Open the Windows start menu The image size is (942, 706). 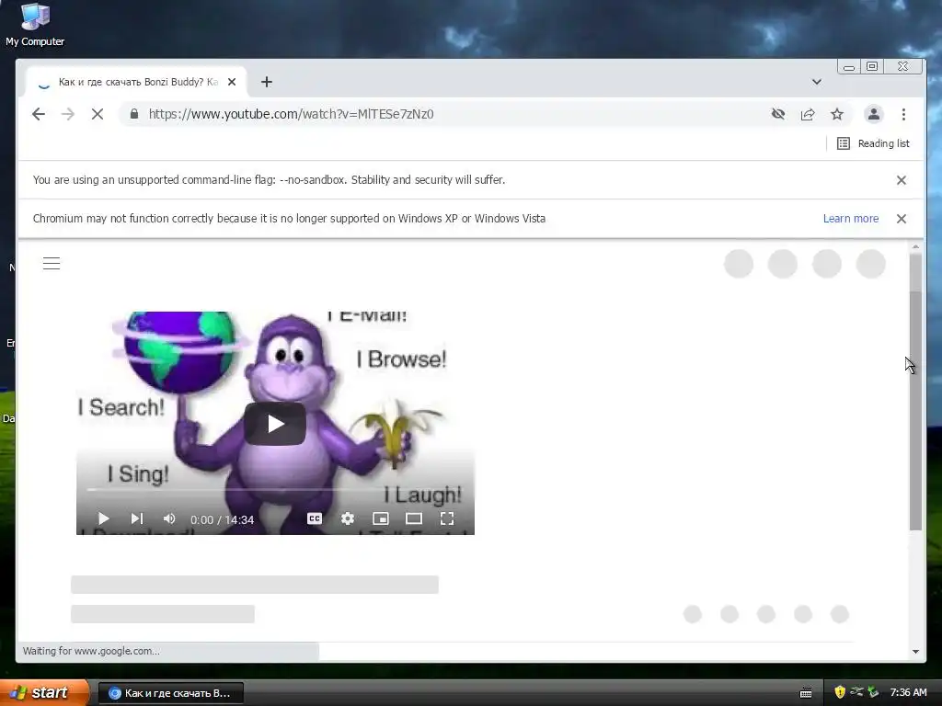tap(43, 693)
